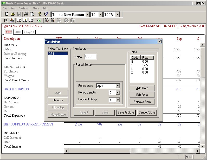Click vertical scrollbar down arrow

click(202, 146)
